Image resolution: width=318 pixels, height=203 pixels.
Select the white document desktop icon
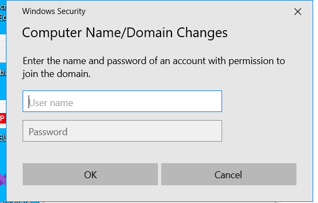(x=3, y=48)
